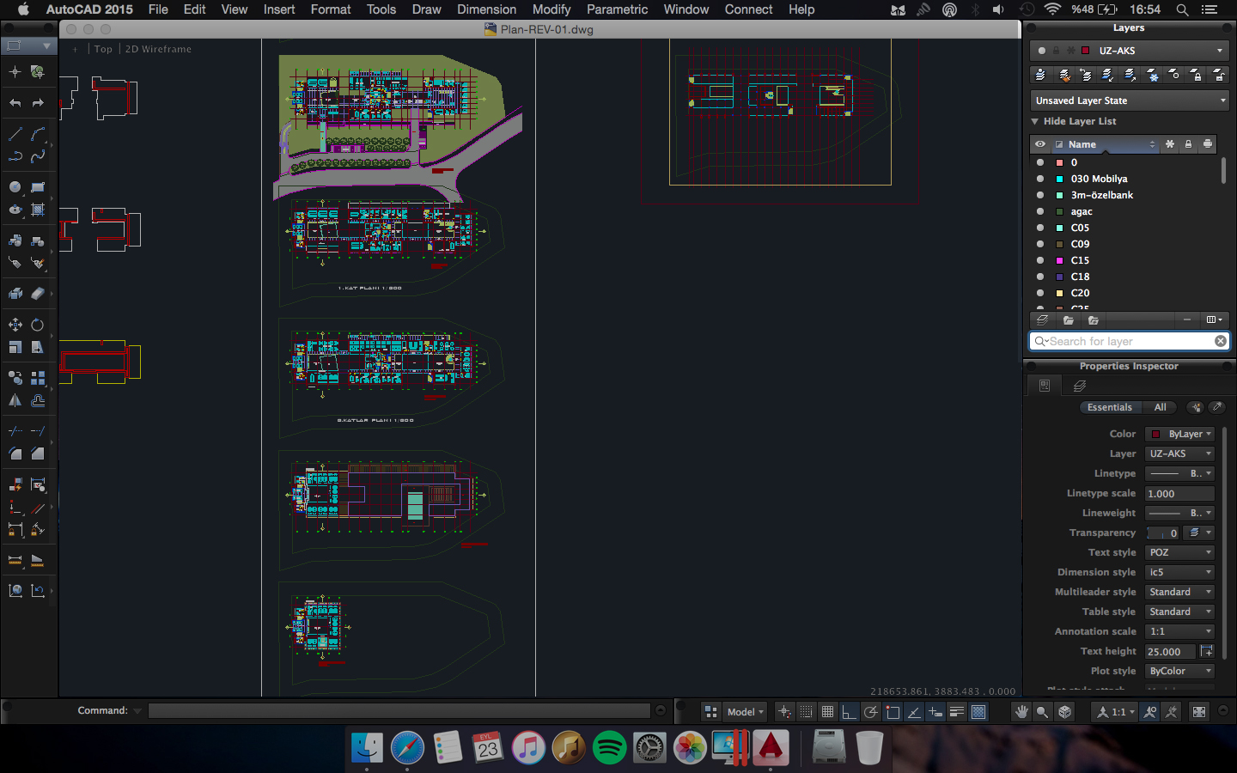Open the Modify menu
1237x773 pixels.
(x=551, y=9)
